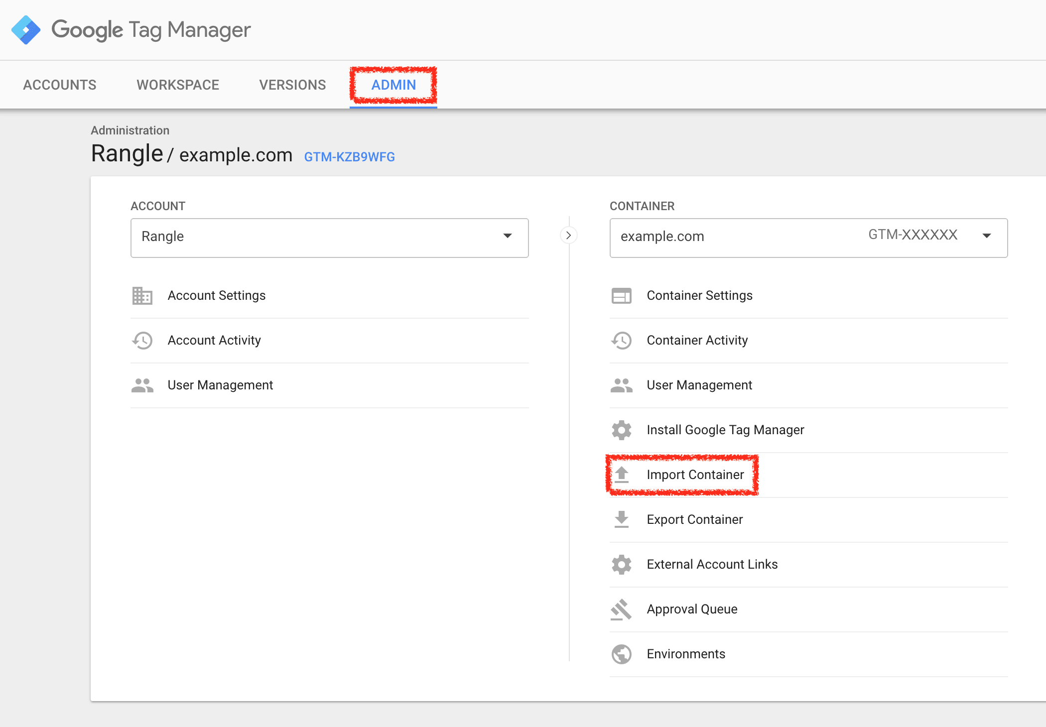The image size is (1046, 727).
Task: Open Environments
Action: (809, 654)
